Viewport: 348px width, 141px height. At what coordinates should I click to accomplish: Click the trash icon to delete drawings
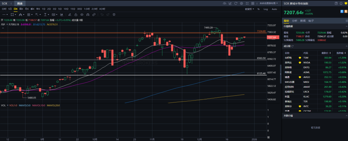[x=114, y=15]
